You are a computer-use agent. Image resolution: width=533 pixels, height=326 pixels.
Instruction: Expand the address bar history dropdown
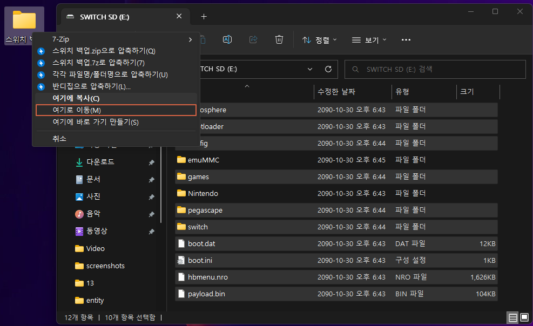[x=310, y=69]
